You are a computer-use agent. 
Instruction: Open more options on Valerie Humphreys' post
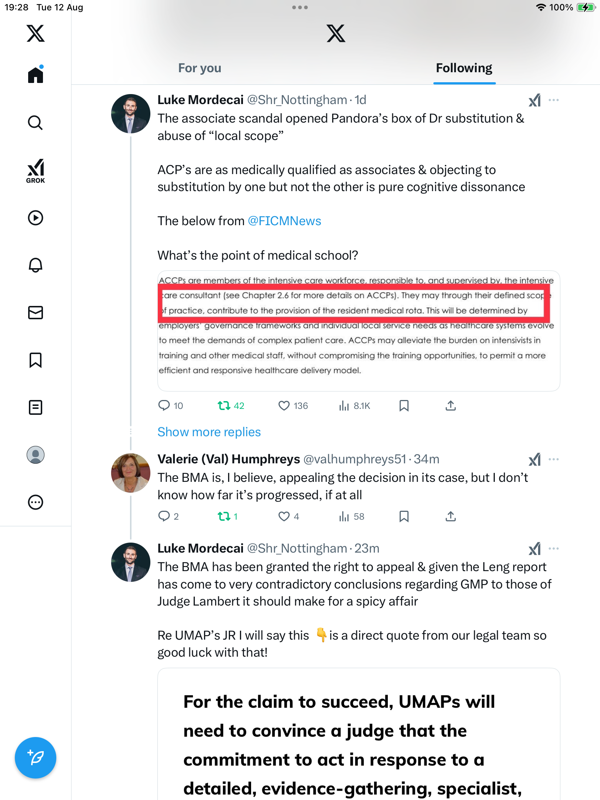click(x=554, y=459)
